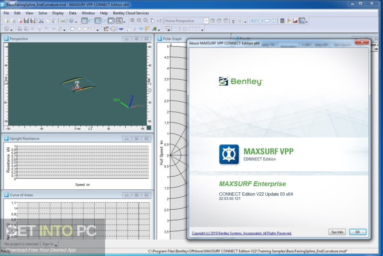Click the Upright Resistance window title
Viewport: 383px width, 256px height.
coord(24,138)
